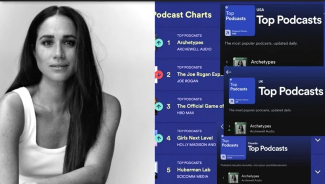Click the red down arrow beside Joe Rogan
Viewport: 325px width, 184px height.
pos(159,75)
